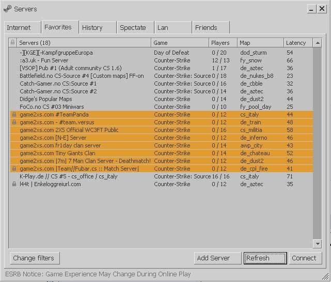Click the cs_militia map cell
331x282 pixels.
click(x=251, y=130)
